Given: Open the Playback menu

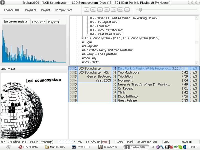Looking at the screenshot, I should click(x=31, y=10).
